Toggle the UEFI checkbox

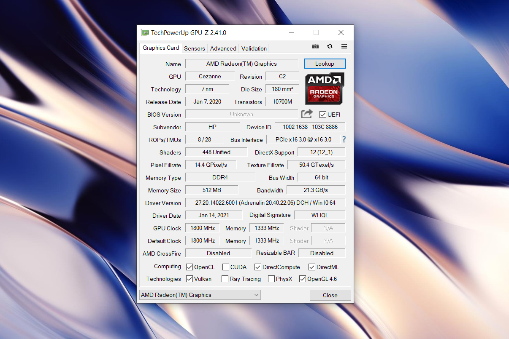point(323,115)
